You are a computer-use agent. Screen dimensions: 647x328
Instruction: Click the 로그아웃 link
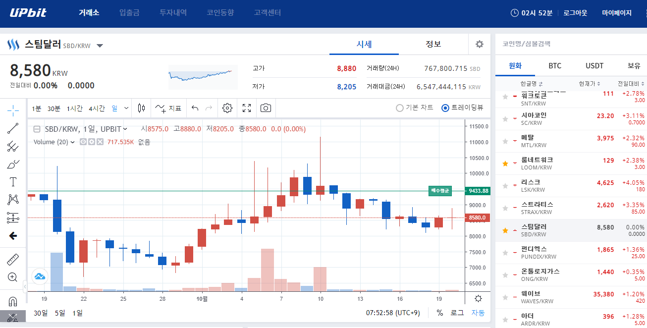[575, 13]
